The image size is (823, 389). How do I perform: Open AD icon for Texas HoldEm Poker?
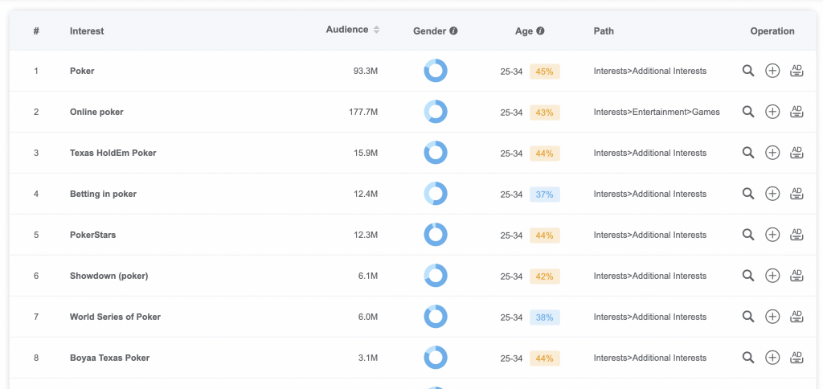pos(796,153)
